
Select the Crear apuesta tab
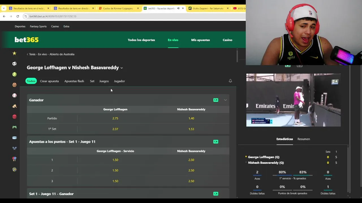[49, 81]
